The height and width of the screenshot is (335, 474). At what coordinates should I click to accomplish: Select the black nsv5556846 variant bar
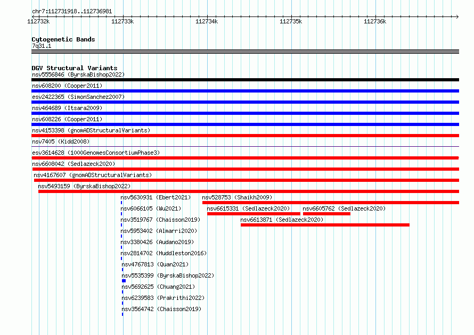click(x=245, y=80)
